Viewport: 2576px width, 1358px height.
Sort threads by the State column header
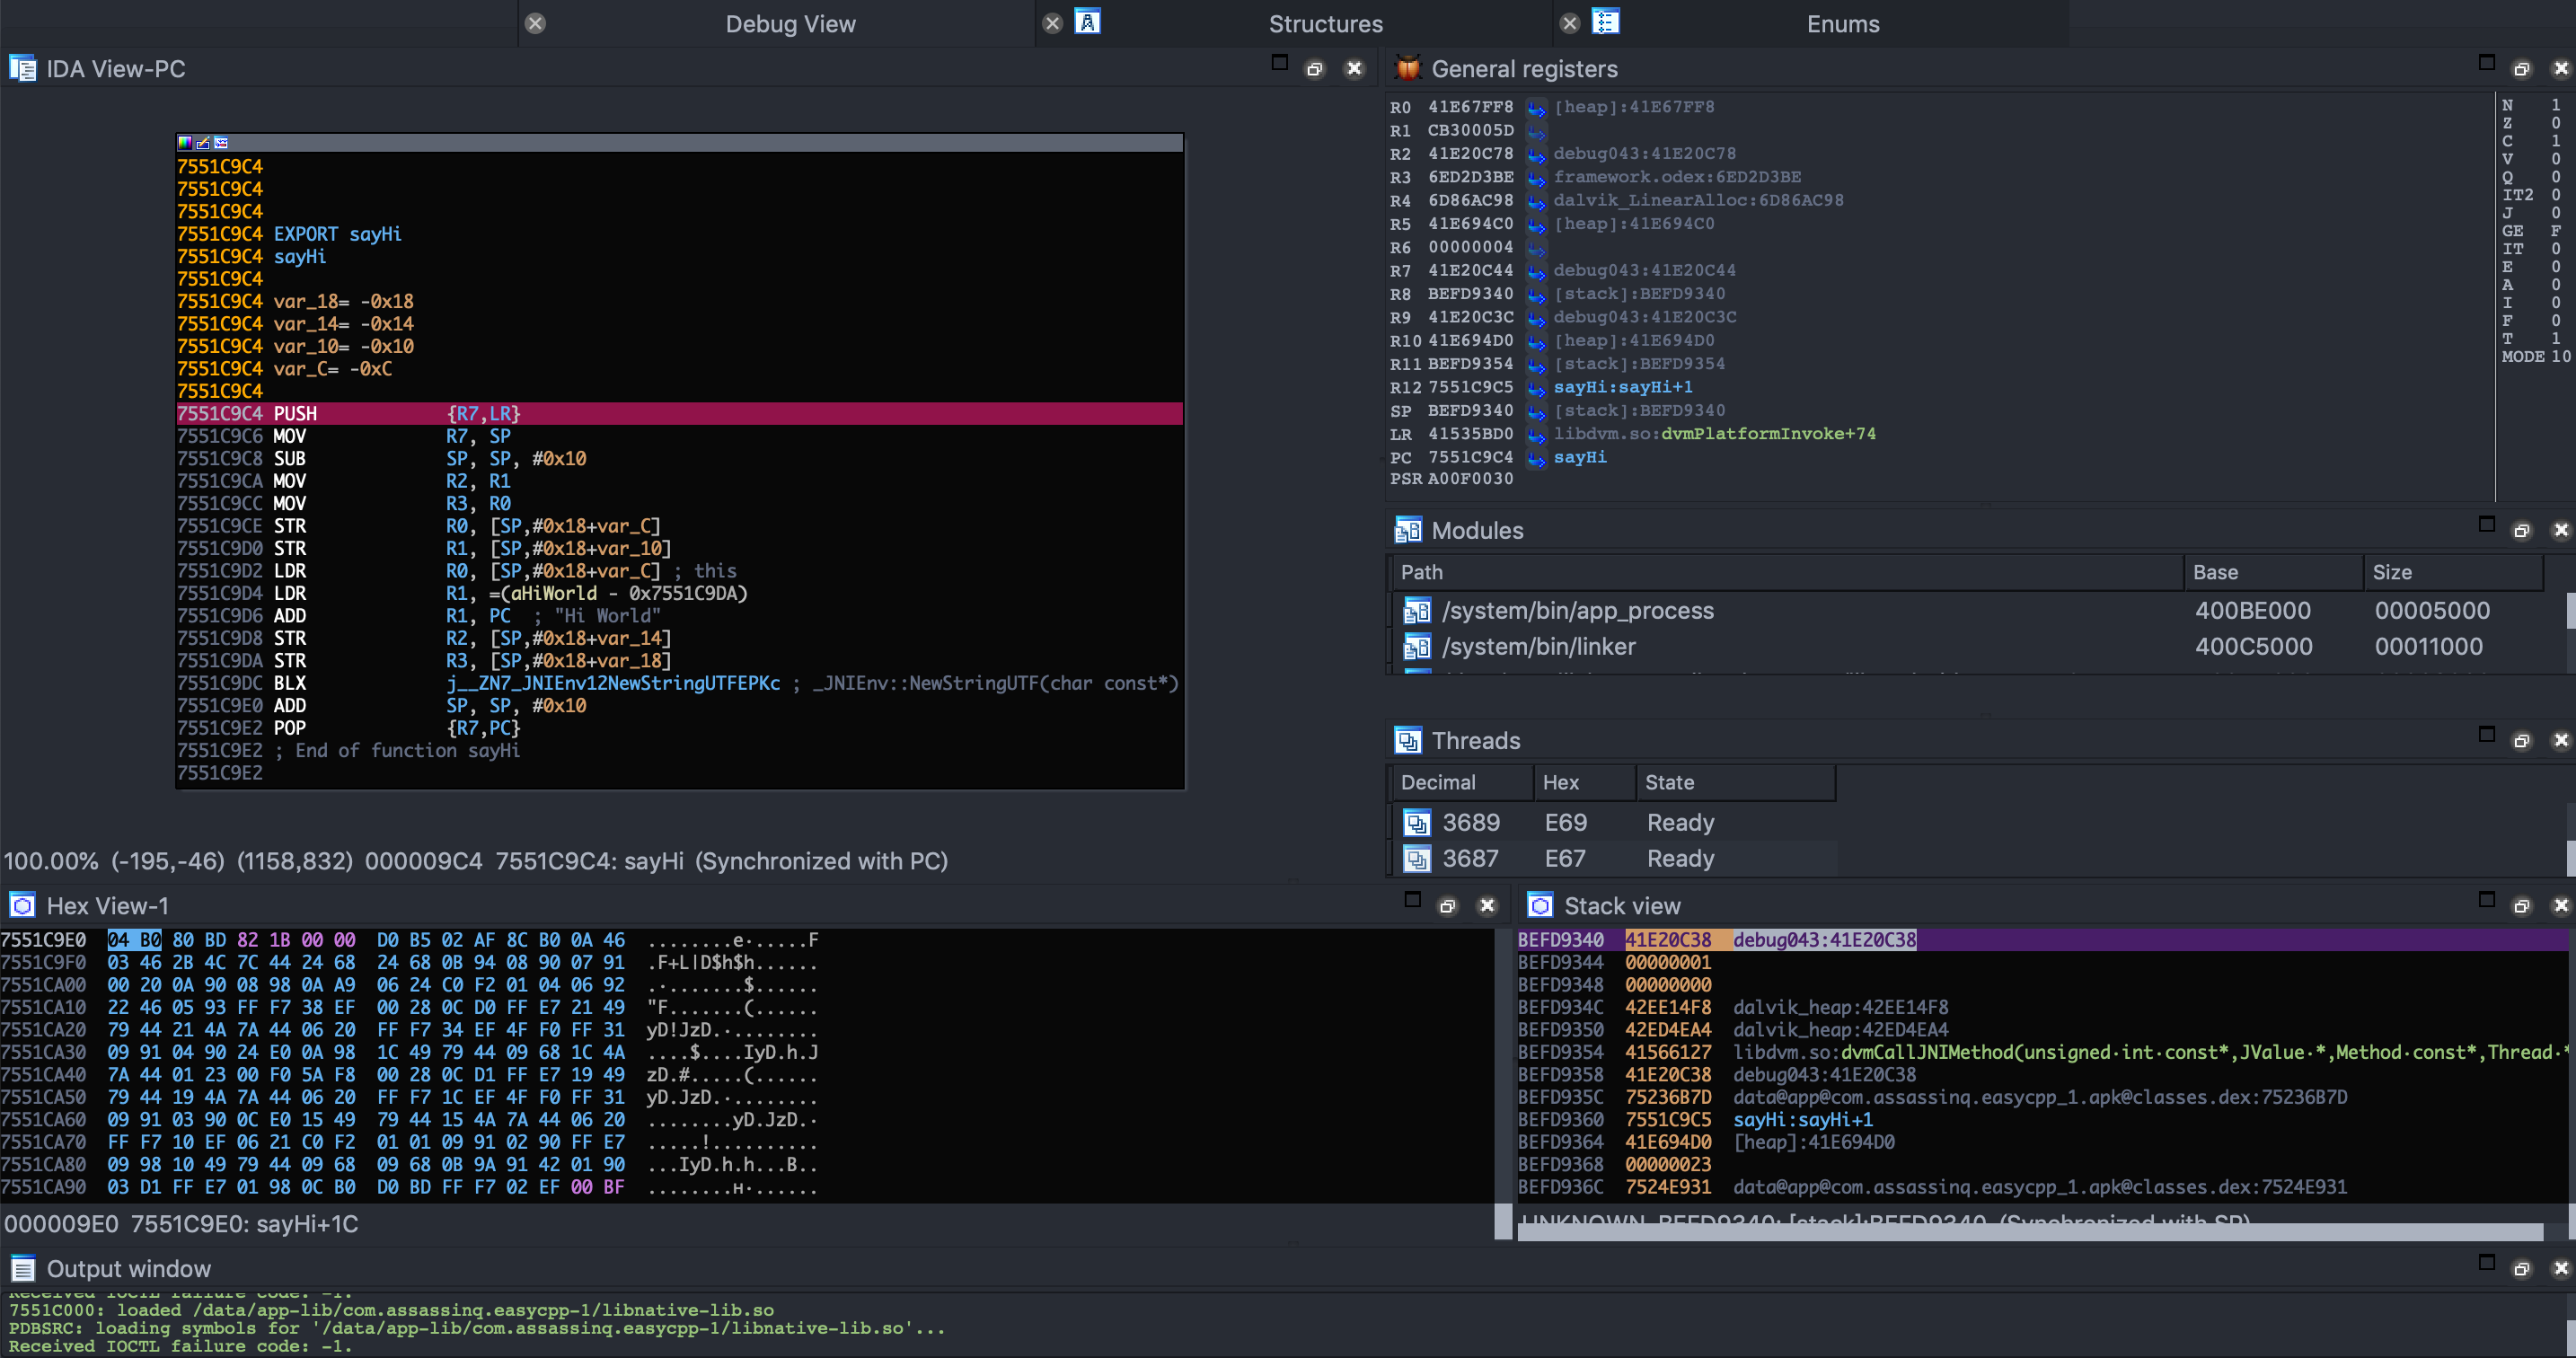1669,782
